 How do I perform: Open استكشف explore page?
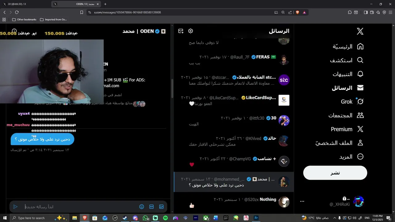pyautogui.click(x=347, y=60)
